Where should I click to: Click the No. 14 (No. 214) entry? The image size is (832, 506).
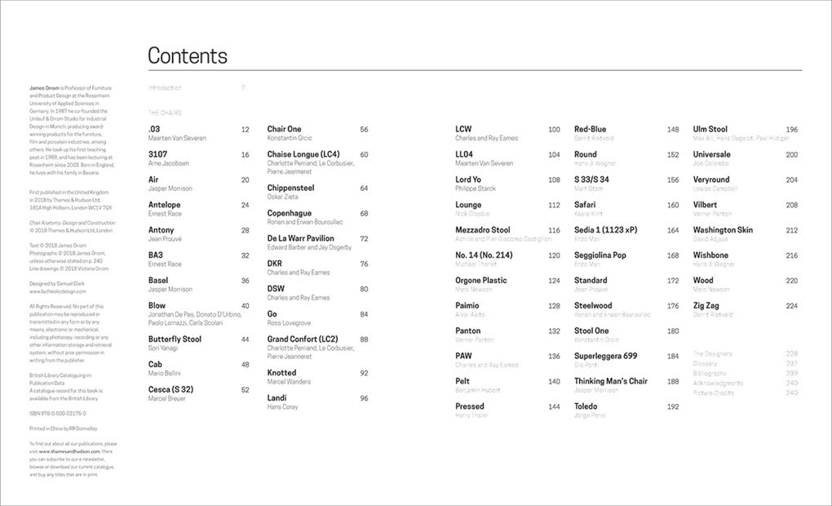pyautogui.click(x=484, y=255)
